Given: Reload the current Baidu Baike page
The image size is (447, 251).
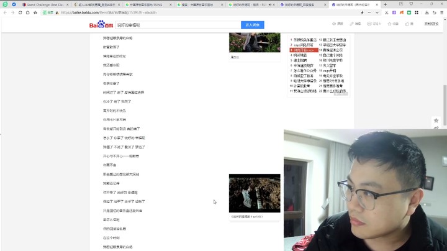Looking at the screenshot, I should (20, 12).
